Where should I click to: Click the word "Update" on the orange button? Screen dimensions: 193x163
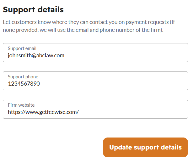point(121,147)
